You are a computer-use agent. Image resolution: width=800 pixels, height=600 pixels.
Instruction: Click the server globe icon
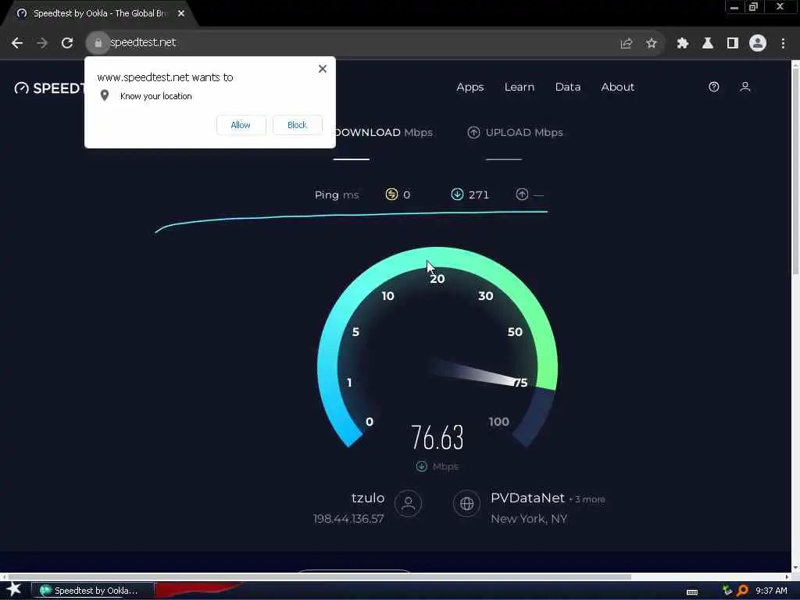pyautogui.click(x=466, y=504)
